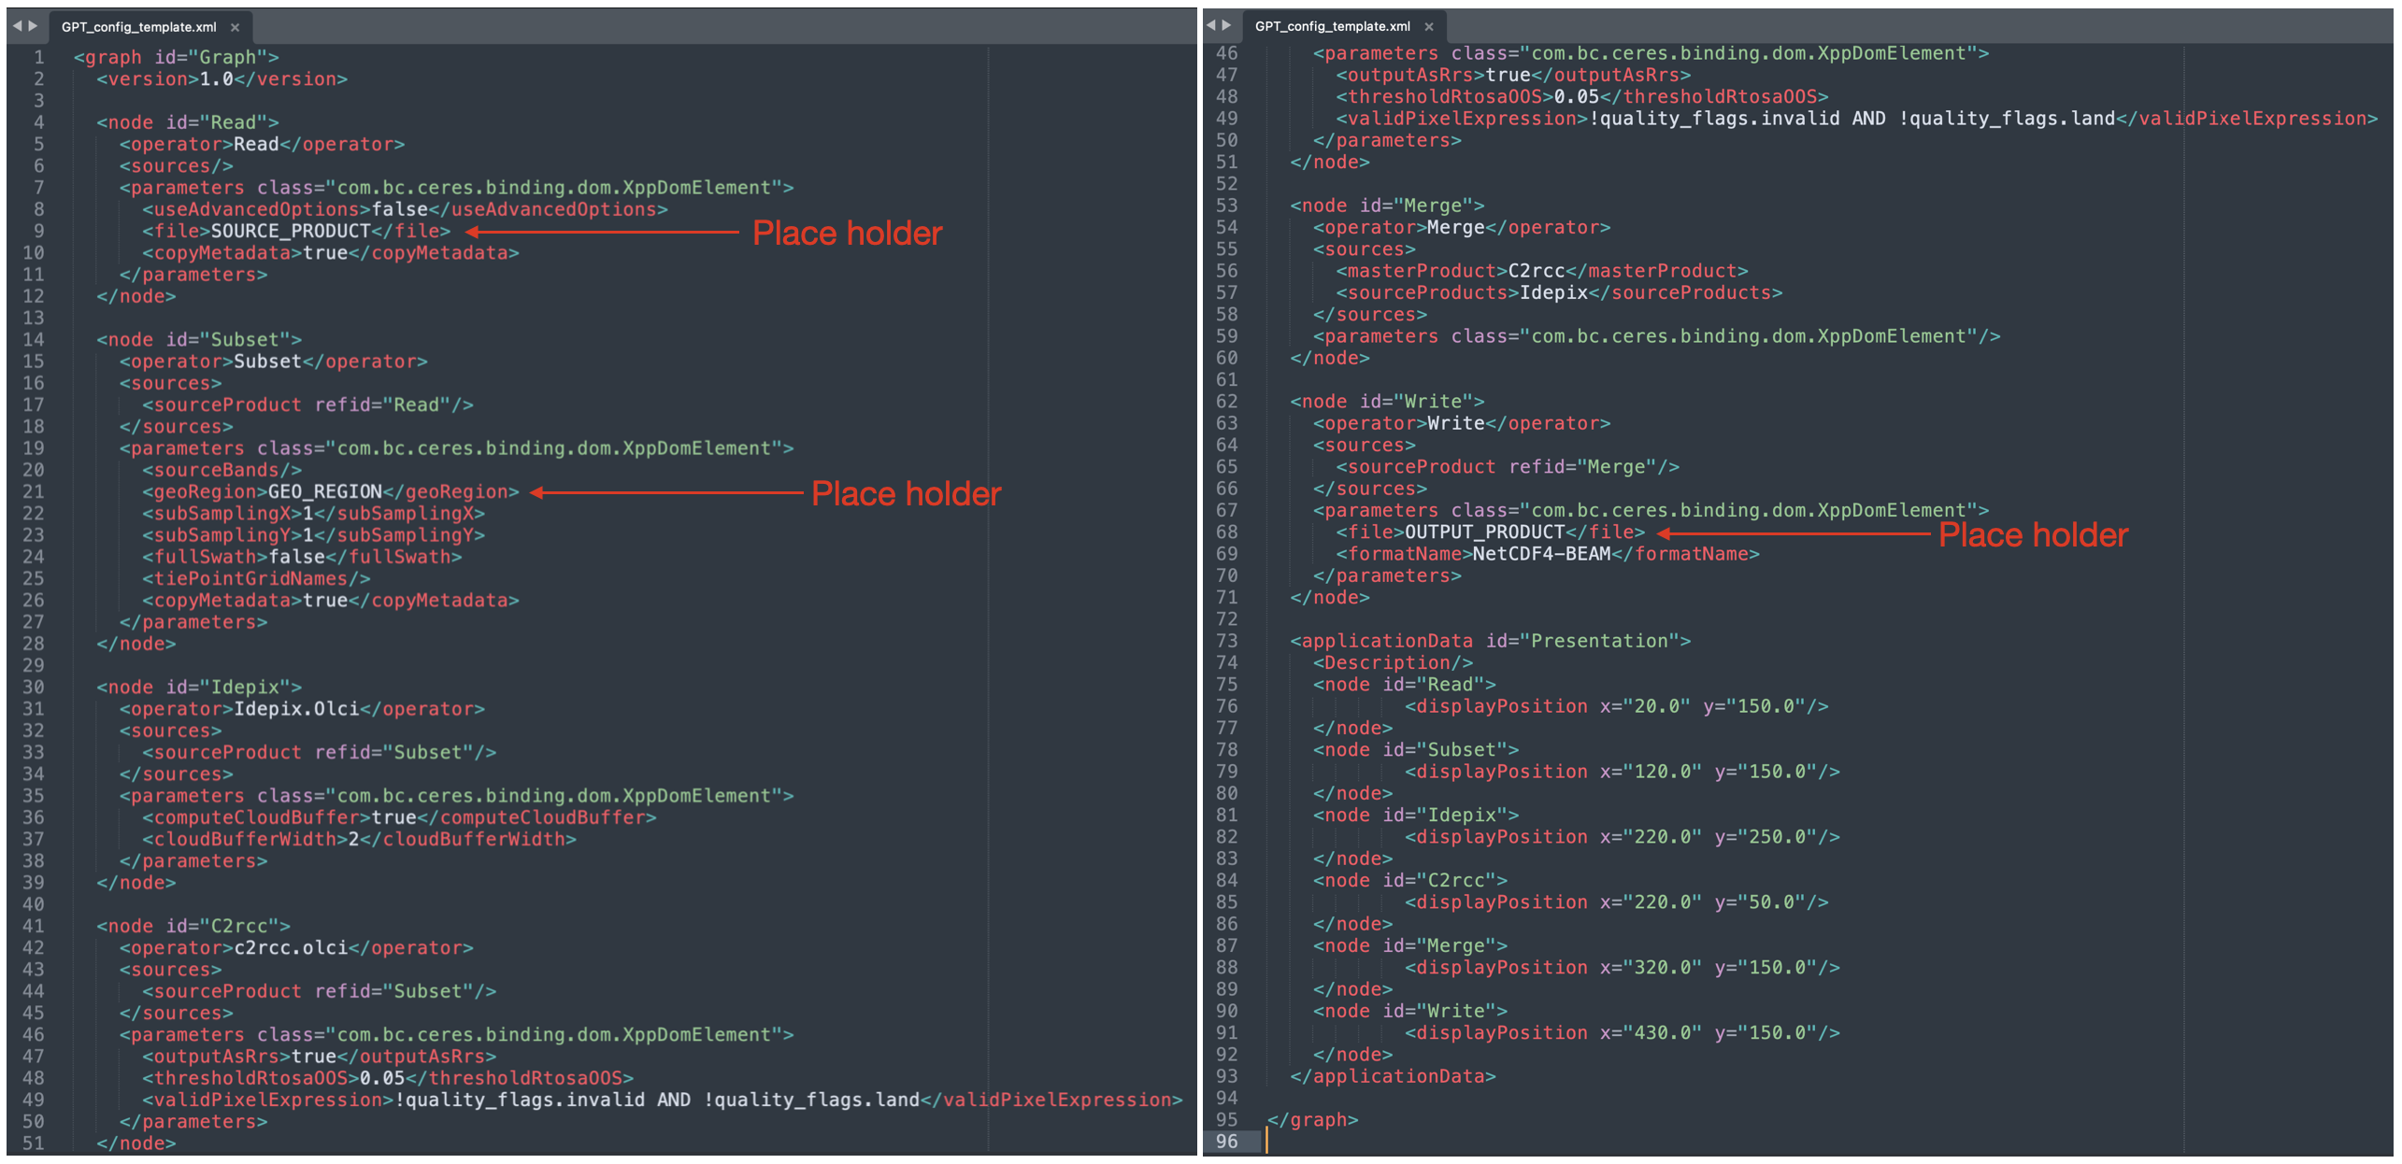Click left pane's previous-tab arrow
The height and width of the screenshot is (1164, 2402).
17,26
